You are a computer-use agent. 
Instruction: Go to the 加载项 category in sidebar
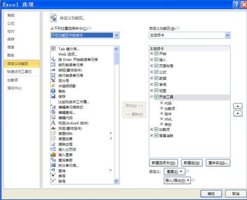point(13,80)
